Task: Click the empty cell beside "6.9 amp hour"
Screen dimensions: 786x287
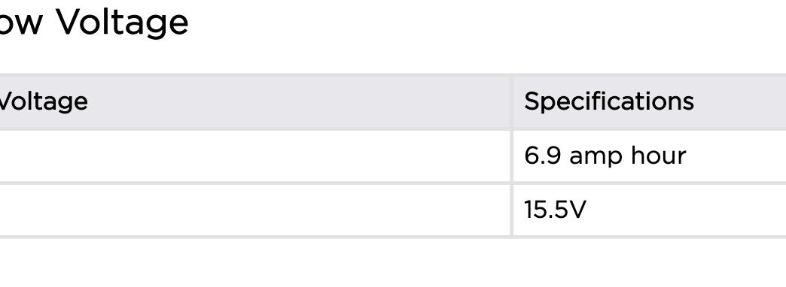Action: pyautogui.click(x=254, y=156)
